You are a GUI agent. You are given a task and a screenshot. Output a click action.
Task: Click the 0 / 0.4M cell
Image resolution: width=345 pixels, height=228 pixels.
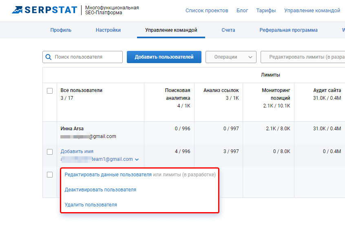point(332,151)
